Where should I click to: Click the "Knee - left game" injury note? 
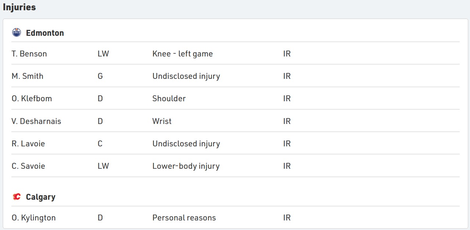tap(182, 54)
